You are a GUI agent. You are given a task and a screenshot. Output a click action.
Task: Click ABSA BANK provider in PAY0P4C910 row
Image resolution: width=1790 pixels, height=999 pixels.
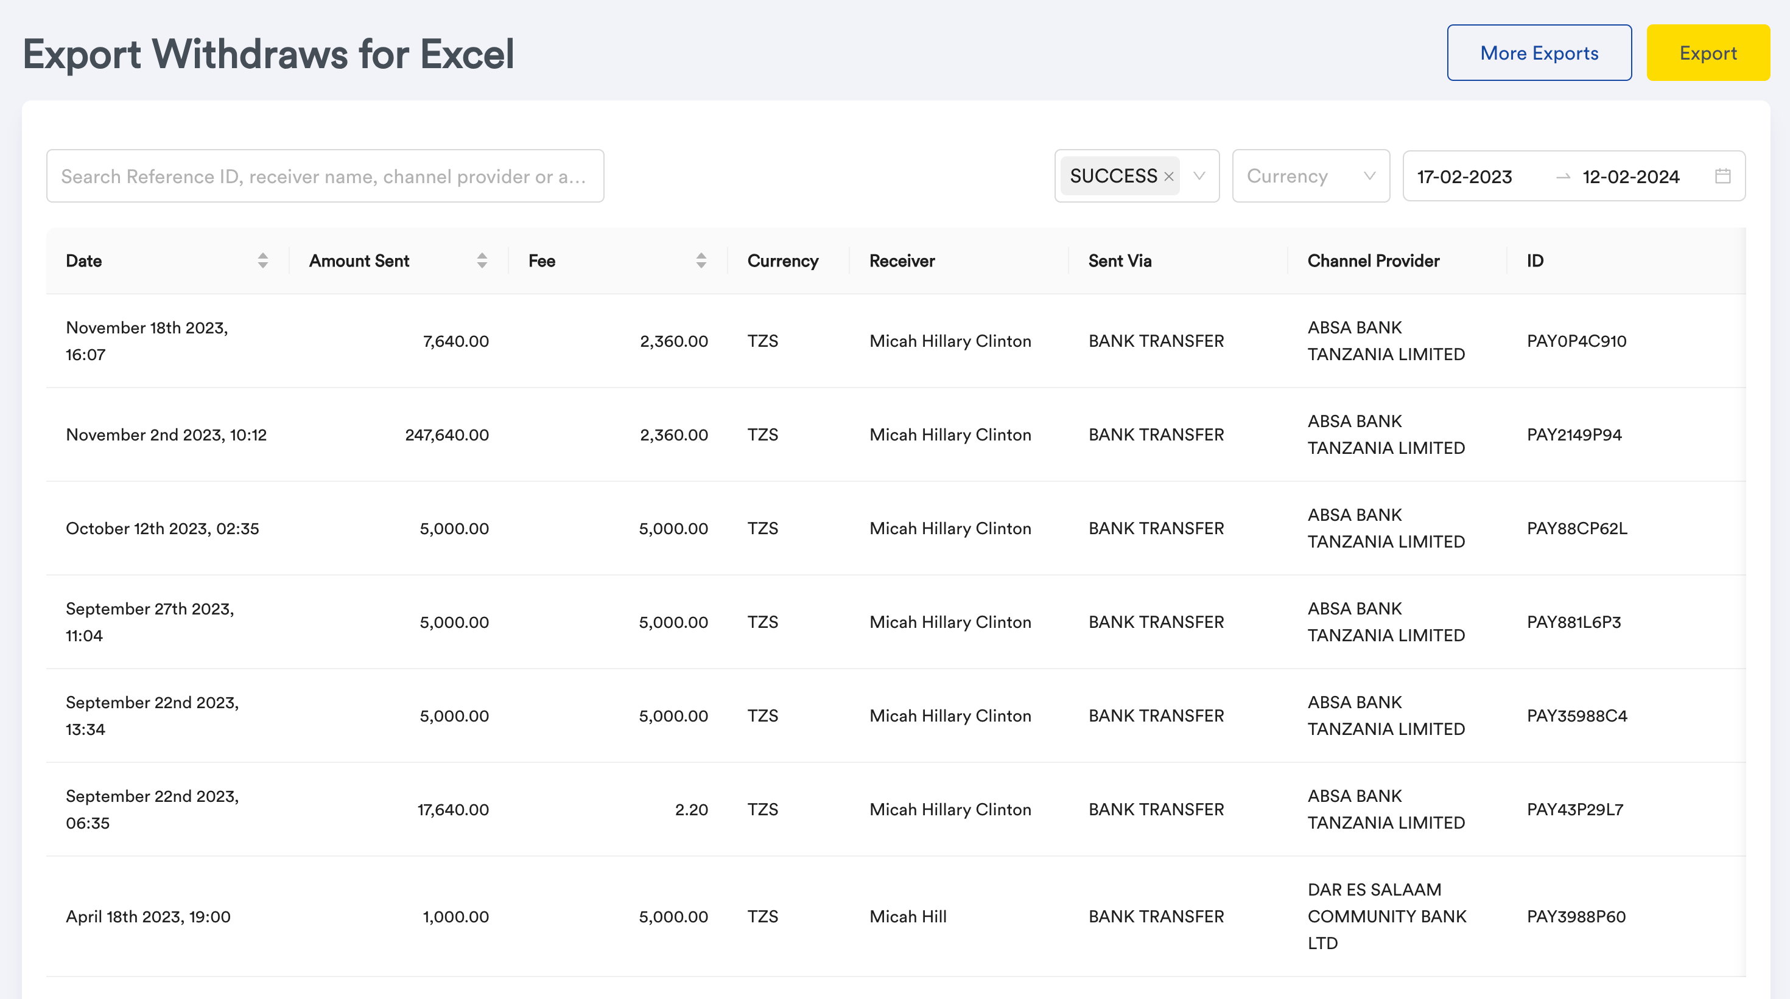[1386, 341]
